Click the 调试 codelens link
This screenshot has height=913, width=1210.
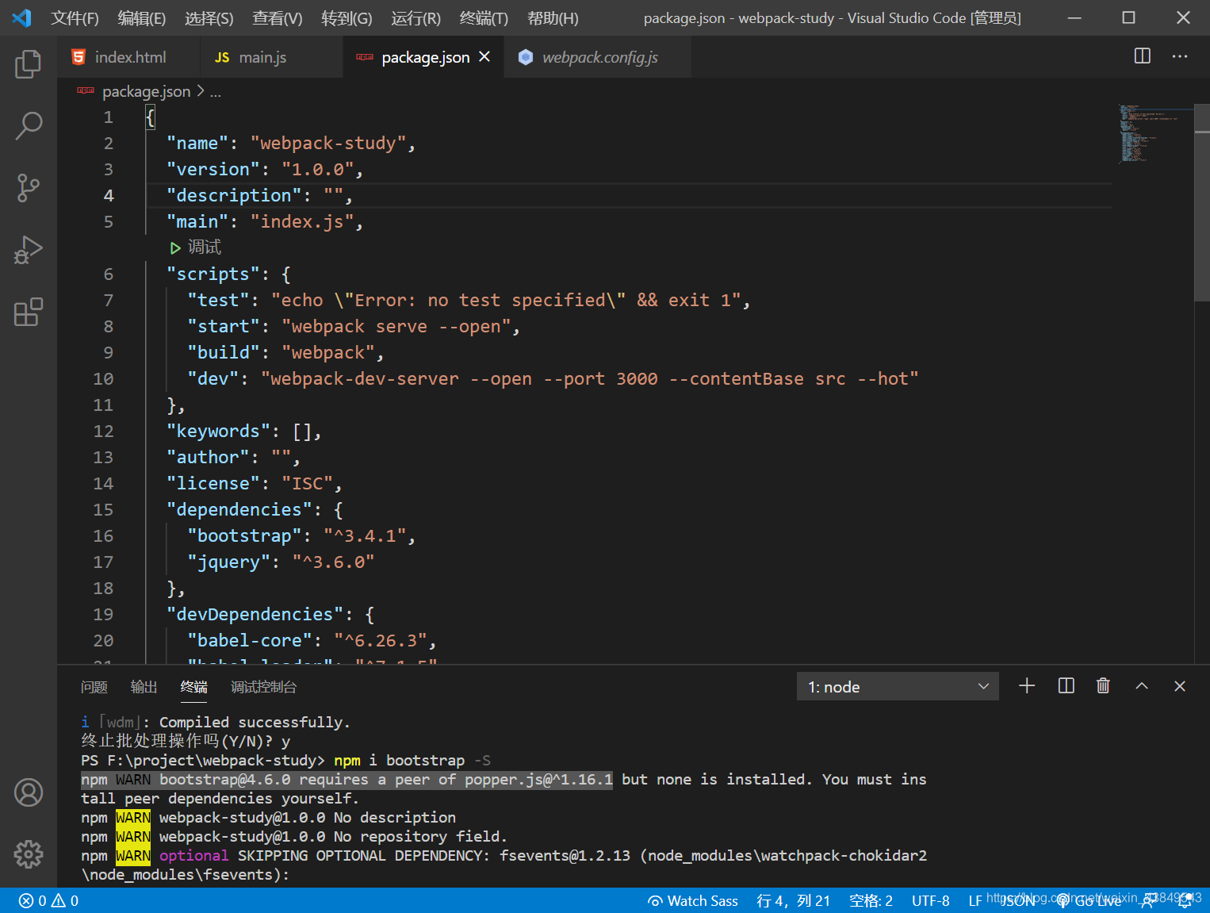click(205, 247)
